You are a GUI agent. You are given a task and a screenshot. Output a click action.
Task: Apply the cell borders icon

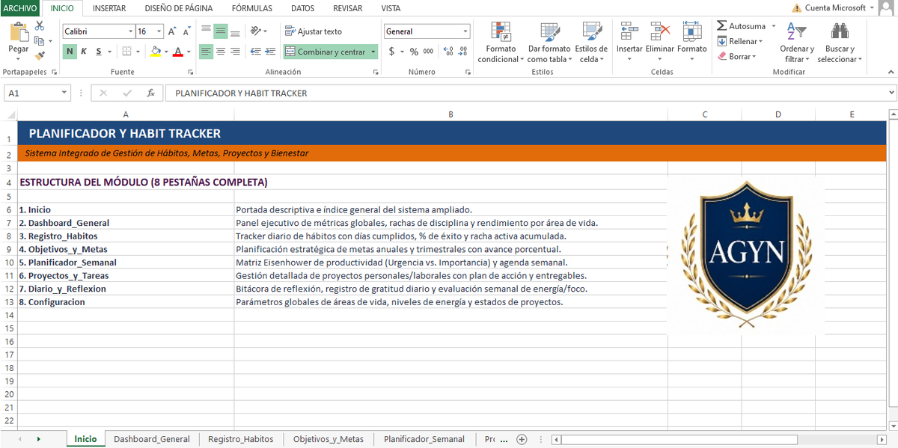127,52
